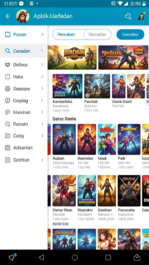Select the Cenadan sidebar item
This screenshot has height=265, width=149.
tap(24, 51)
